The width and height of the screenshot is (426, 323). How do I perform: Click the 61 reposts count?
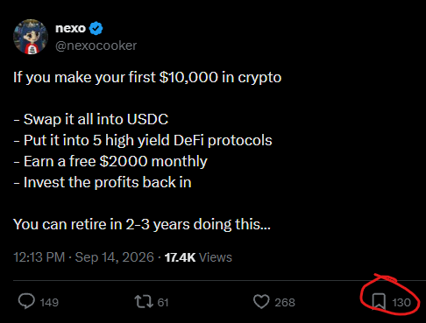pos(163,303)
